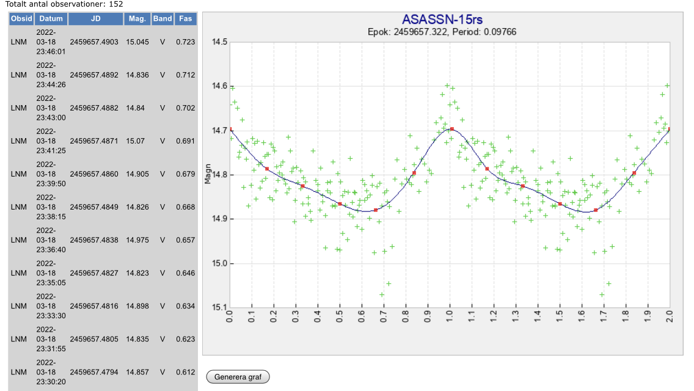Screen dimensions: 694x391
Task: Select the phase value 0.612 cell
Action: tap(185, 372)
